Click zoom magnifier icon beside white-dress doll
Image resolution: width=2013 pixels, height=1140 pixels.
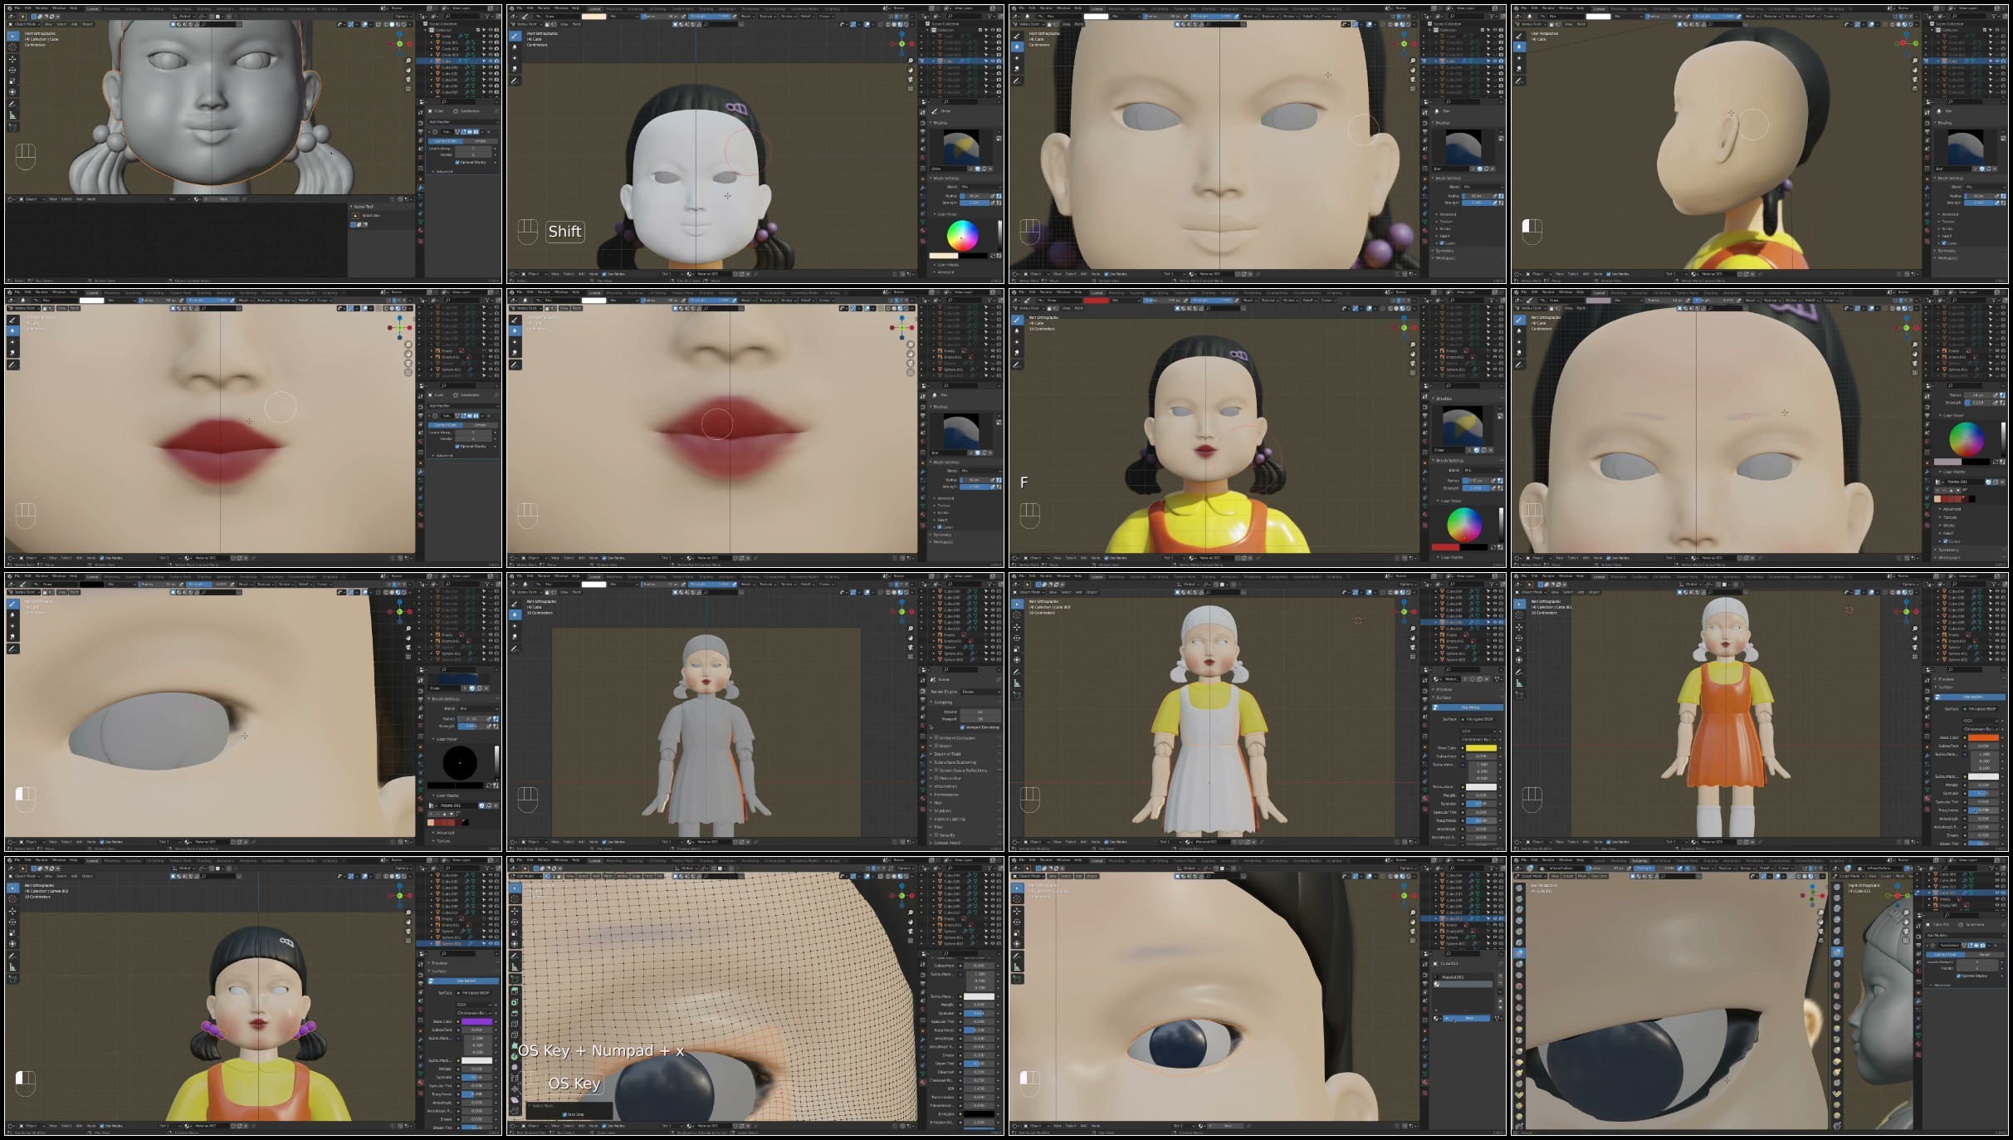1413,629
